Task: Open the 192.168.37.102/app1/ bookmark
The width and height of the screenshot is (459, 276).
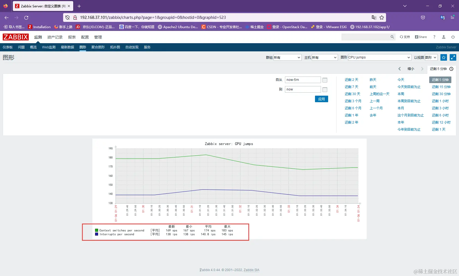Action: coord(370,27)
